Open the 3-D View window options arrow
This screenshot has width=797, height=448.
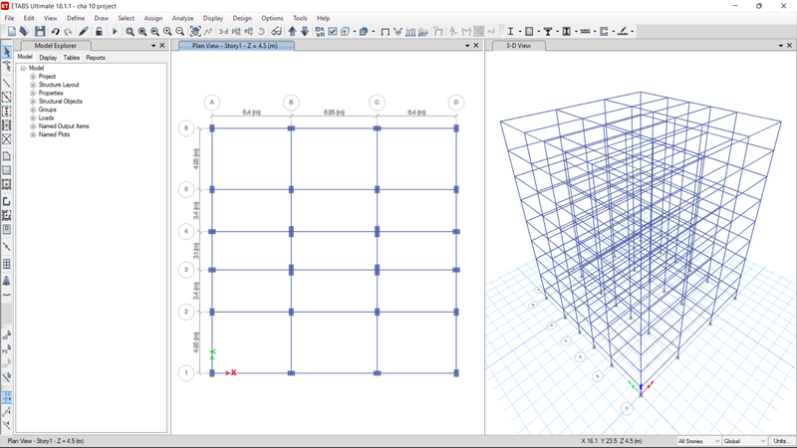pos(781,45)
